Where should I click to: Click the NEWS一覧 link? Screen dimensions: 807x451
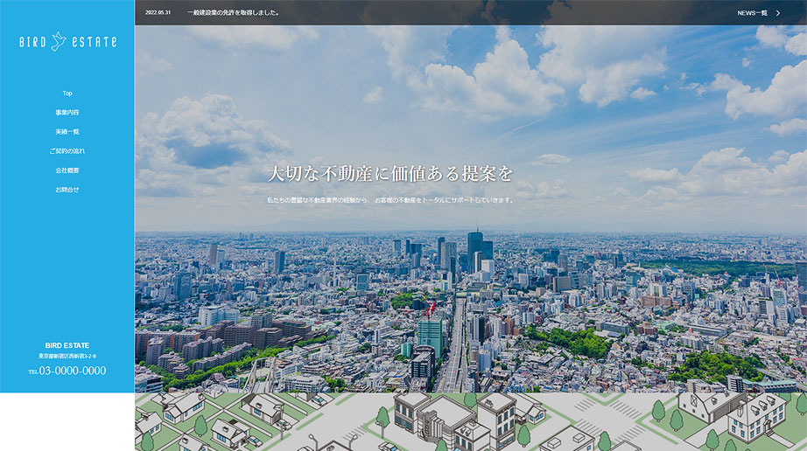click(752, 13)
